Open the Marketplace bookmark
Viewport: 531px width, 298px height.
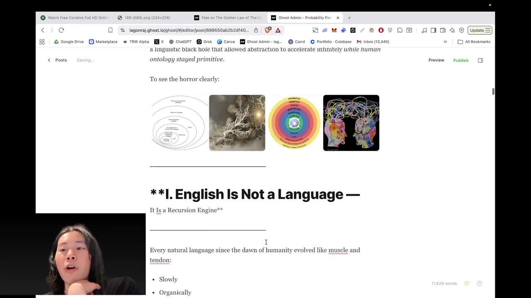(x=103, y=42)
